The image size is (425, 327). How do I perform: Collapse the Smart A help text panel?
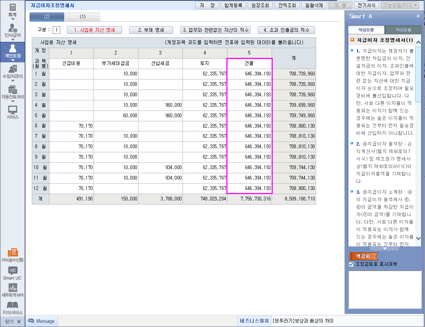(x=385, y=248)
